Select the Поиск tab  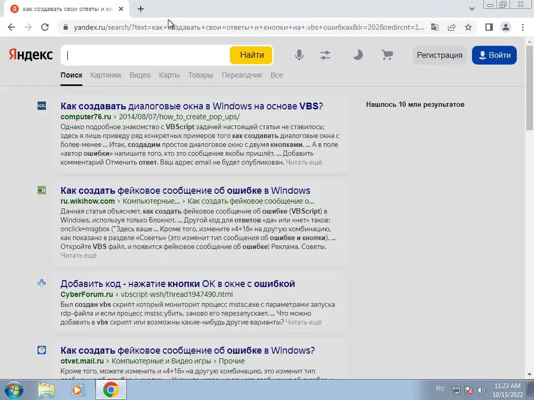pyautogui.click(x=71, y=75)
